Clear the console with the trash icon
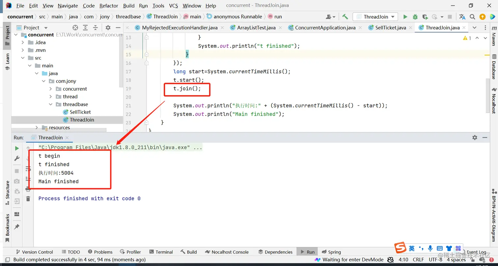The height and width of the screenshot is (266, 498). click(x=28, y=199)
